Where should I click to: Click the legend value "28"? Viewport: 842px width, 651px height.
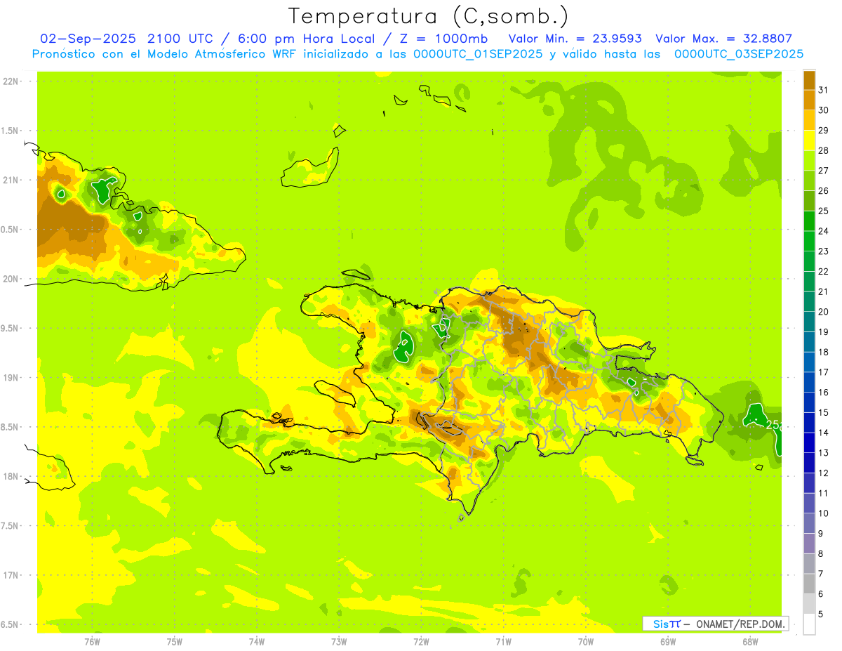823,150
